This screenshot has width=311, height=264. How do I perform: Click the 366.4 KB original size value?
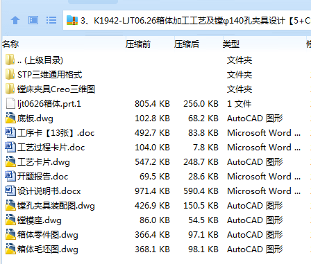152,235
